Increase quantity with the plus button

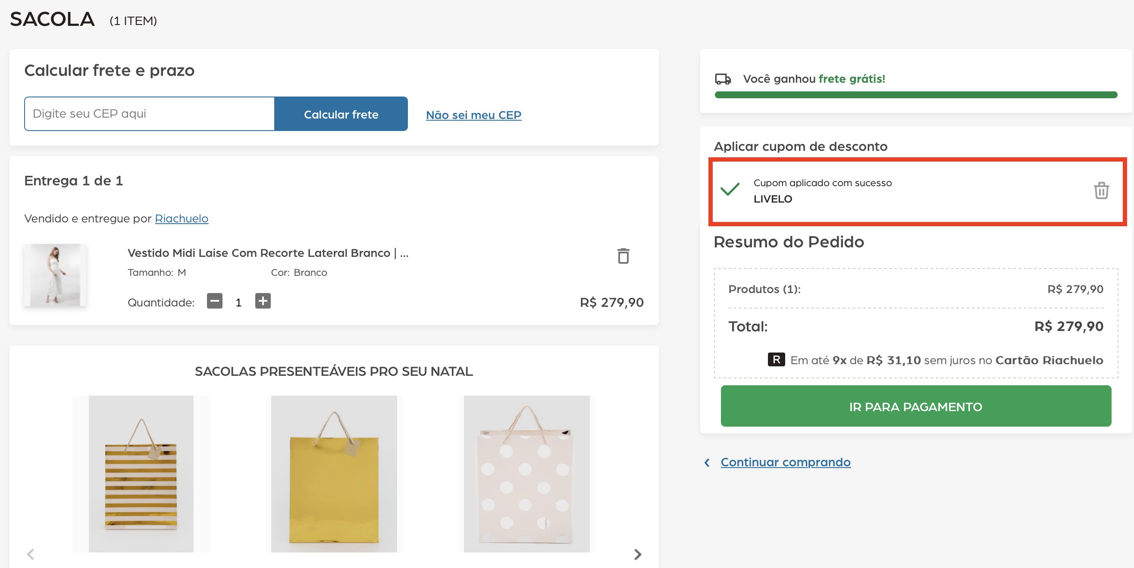pos(263,301)
